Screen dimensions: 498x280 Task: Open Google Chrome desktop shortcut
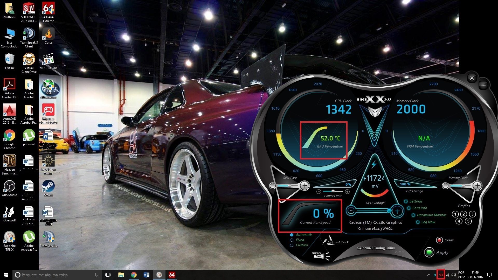[x=9, y=139]
